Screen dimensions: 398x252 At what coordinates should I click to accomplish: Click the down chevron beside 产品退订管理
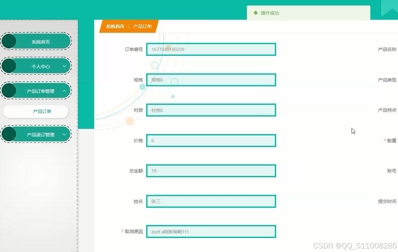click(x=64, y=134)
